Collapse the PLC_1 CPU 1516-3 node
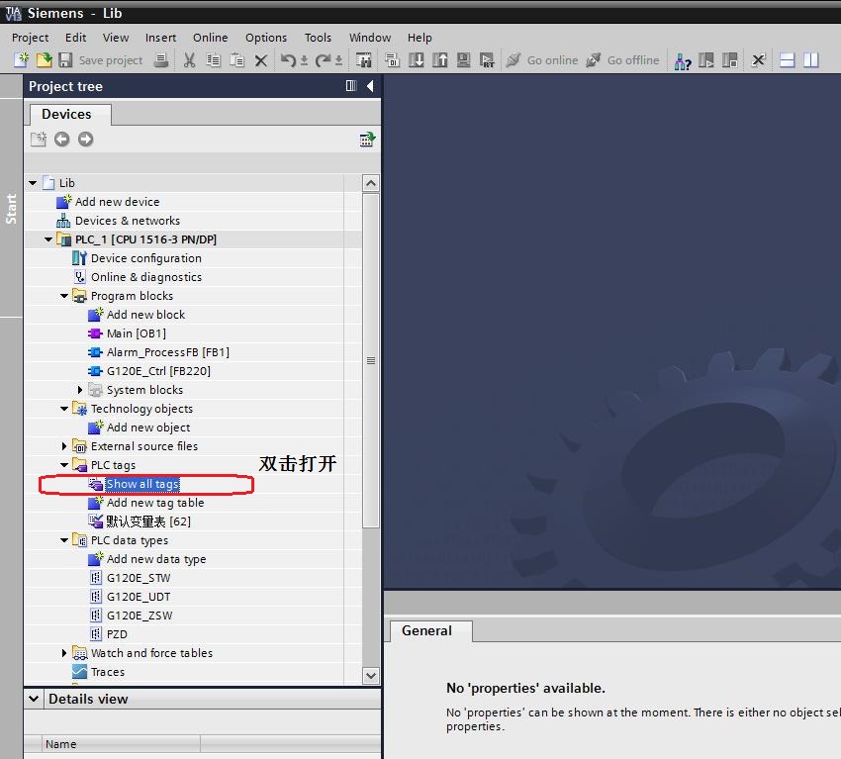Viewport: 841px width, 759px height. click(48, 239)
